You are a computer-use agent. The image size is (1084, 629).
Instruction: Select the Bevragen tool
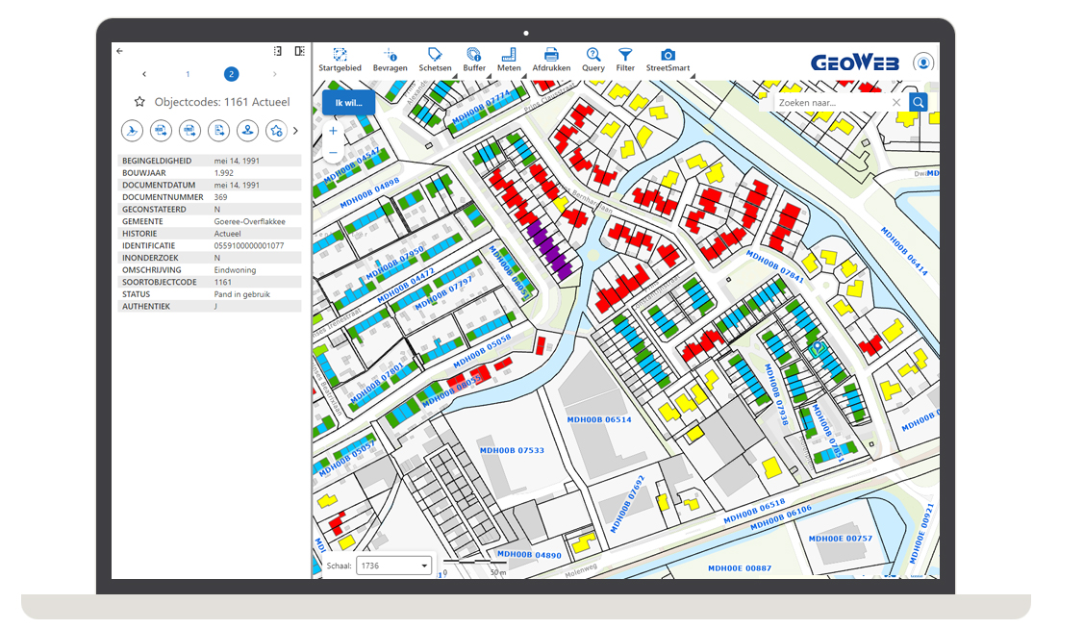(390, 61)
